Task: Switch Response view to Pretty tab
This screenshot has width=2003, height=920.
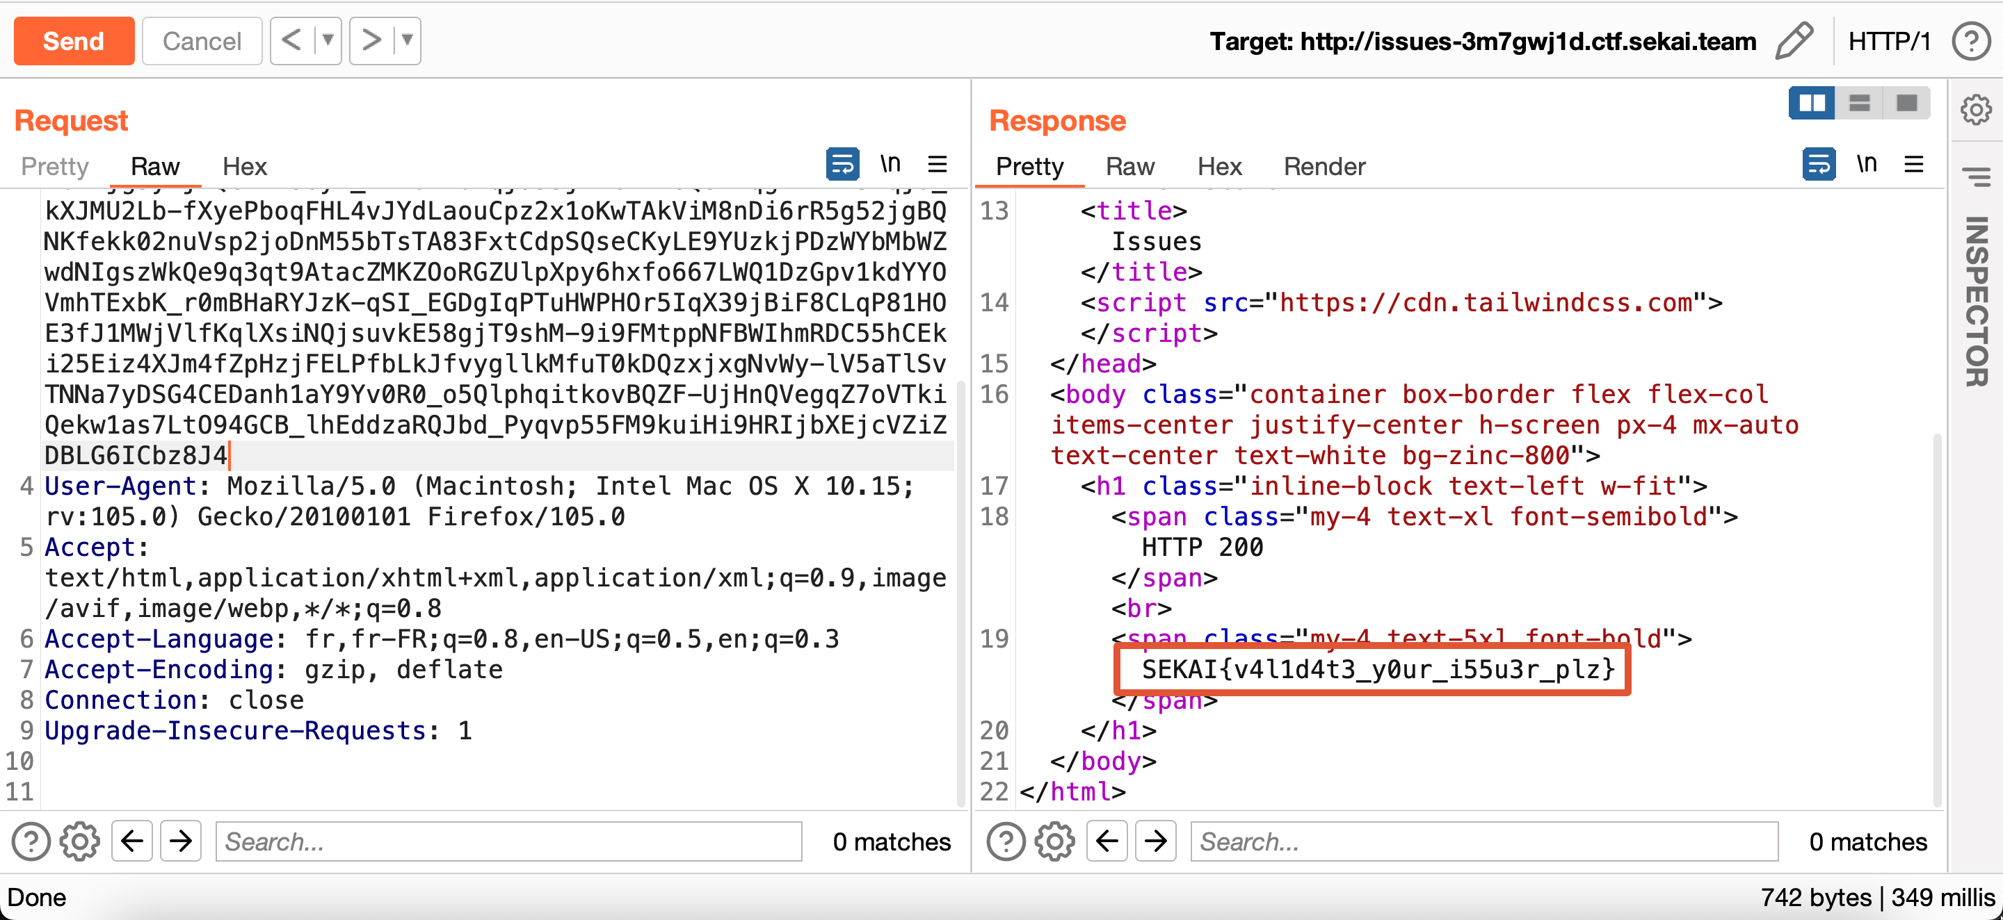Action: (1029, 166)
